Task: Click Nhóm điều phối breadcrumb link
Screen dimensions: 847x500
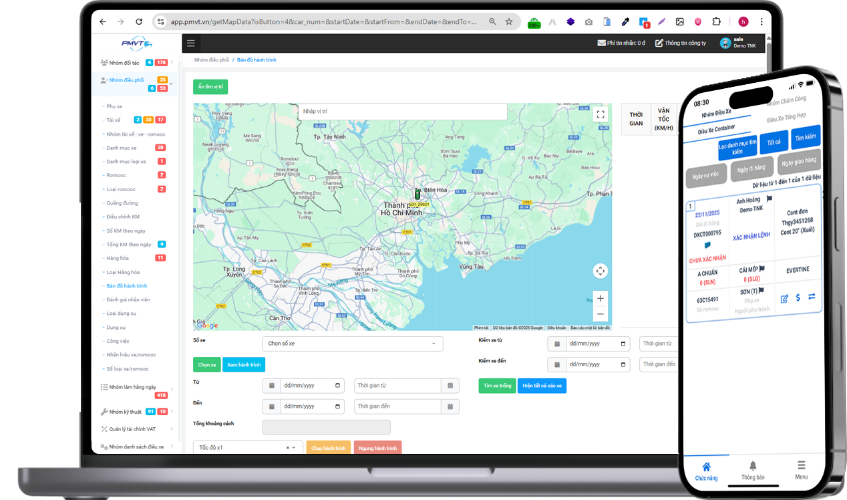Action: [x=212, y=60]
